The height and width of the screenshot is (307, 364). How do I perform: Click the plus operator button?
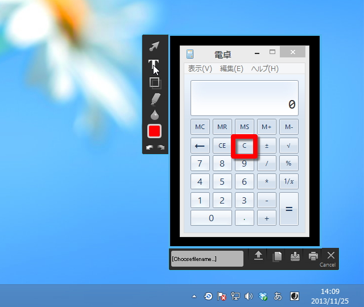[x=267, y=218]
